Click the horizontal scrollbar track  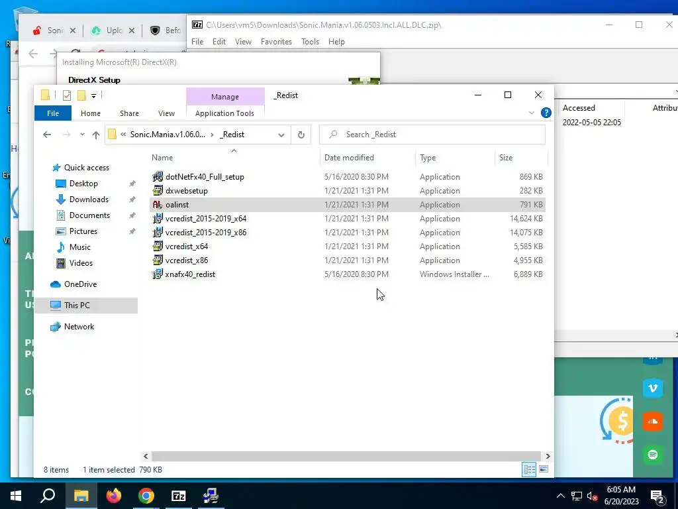click(346, 456)
